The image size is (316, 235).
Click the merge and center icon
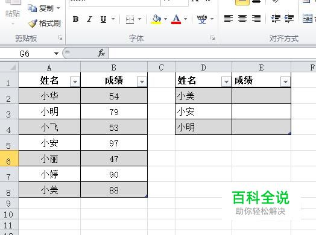click(308, 19)
